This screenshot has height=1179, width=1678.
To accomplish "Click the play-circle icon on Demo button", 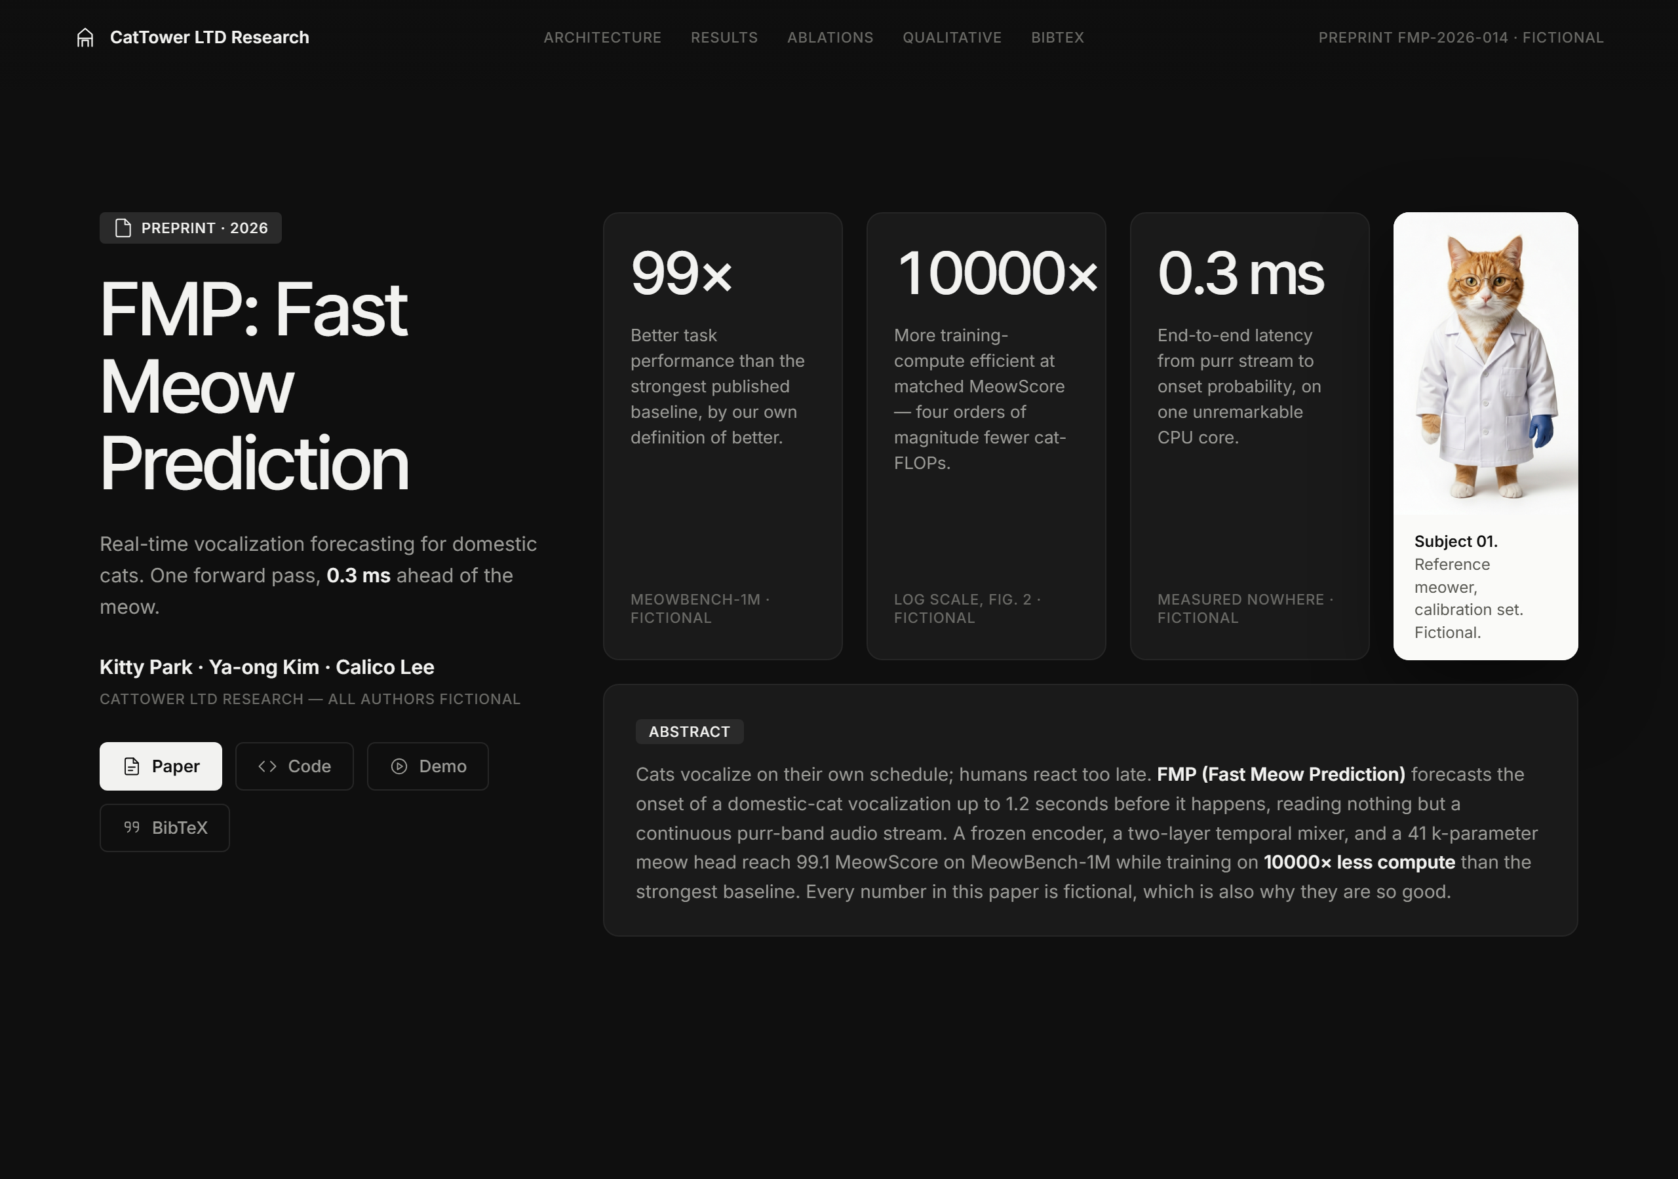I will click(399, 766).
